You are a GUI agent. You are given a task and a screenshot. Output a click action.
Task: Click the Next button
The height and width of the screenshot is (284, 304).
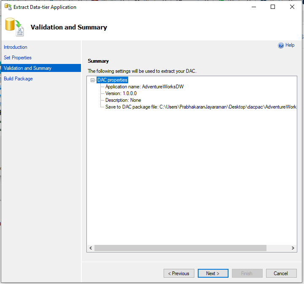point(213,273)
